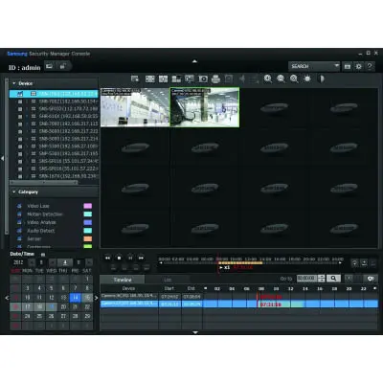Click the Go to search magnifier button
383x383 pixels.
(x=333, y=279)
